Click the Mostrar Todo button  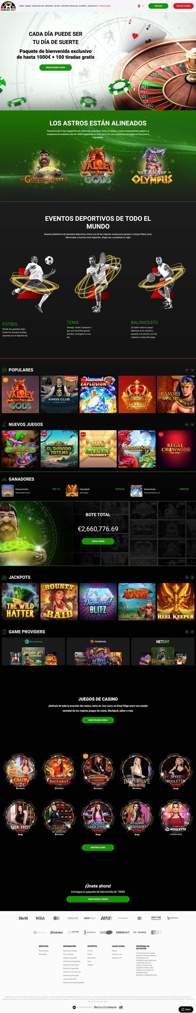tap(98, 848)
